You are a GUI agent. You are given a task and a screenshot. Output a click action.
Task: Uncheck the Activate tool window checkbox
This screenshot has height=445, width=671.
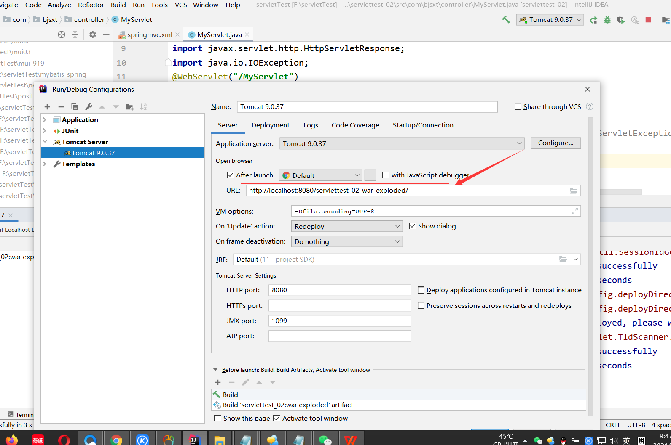click(277, 418)
